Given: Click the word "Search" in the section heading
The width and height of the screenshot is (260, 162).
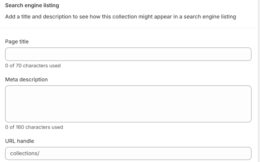Looking at the screenshot, I should click(14, 5).
